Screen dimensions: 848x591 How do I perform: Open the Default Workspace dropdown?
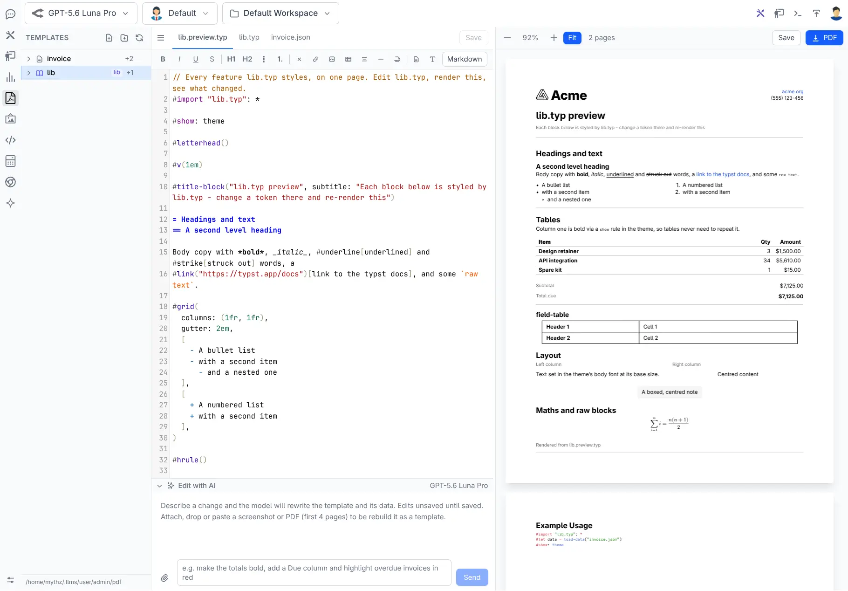coord(280,13)
